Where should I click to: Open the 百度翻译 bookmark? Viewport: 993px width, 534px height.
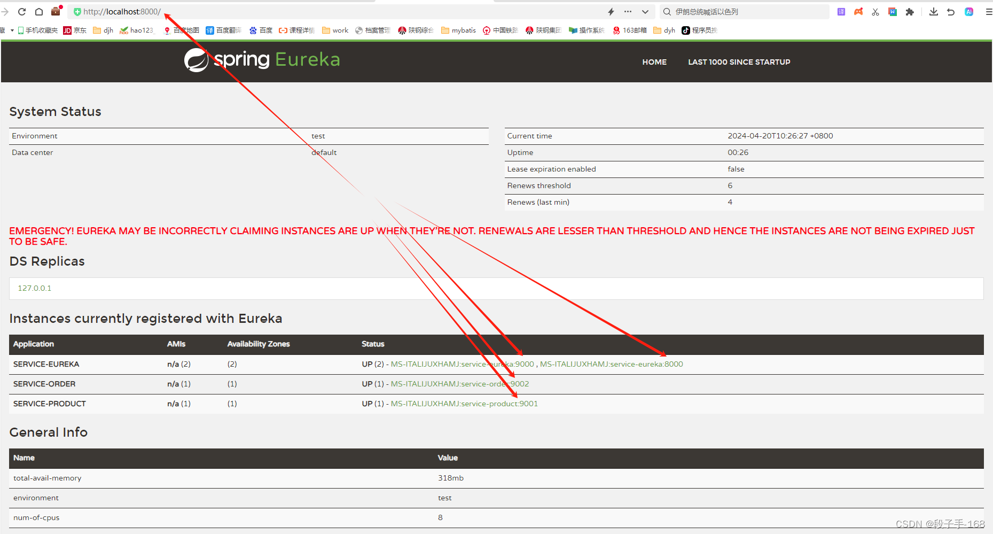(x=223, y=30)
